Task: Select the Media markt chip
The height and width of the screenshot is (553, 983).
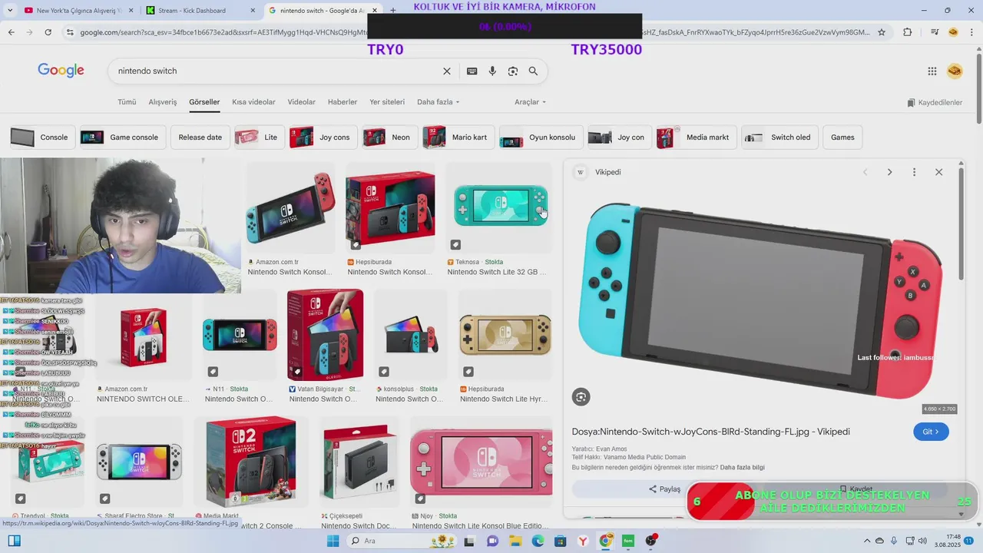Action: (x=697, y=137)
